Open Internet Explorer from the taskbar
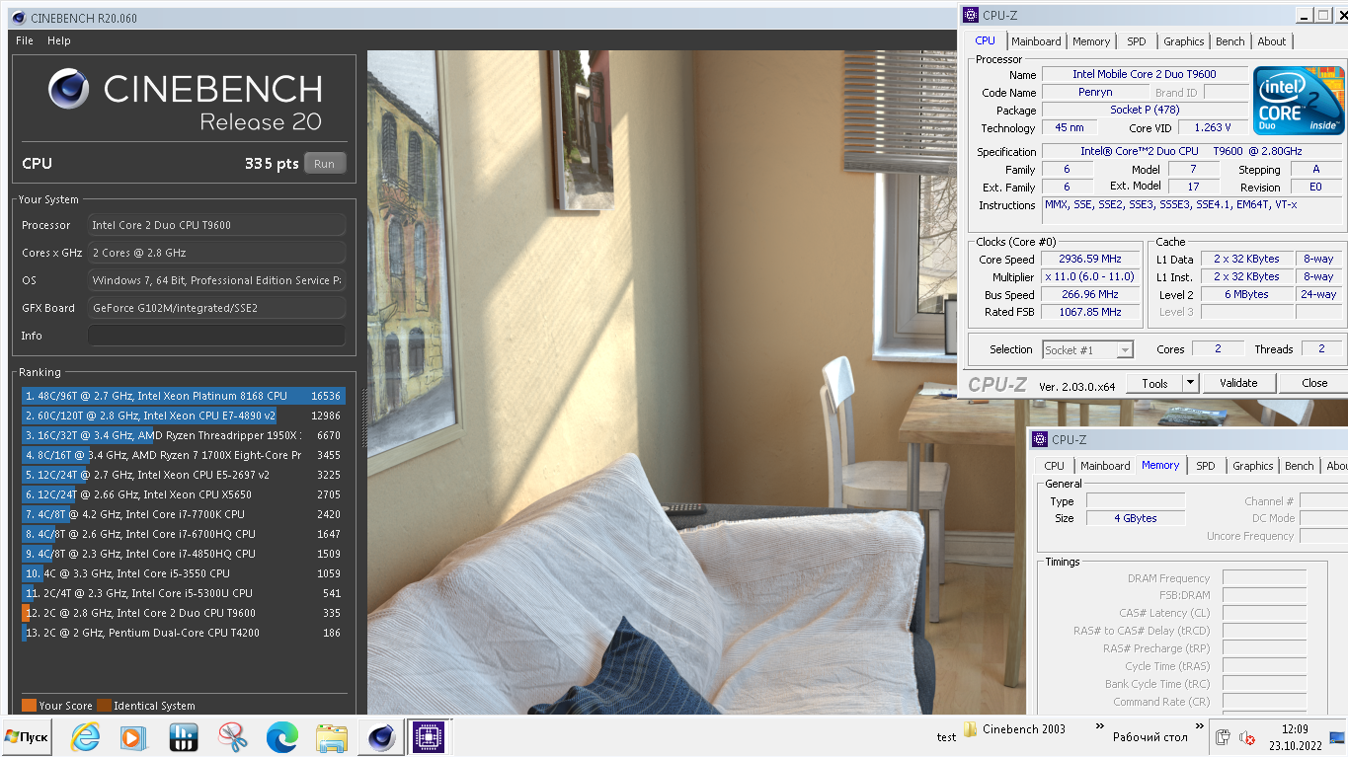The image size is (1348, 757). coord(86,737)
